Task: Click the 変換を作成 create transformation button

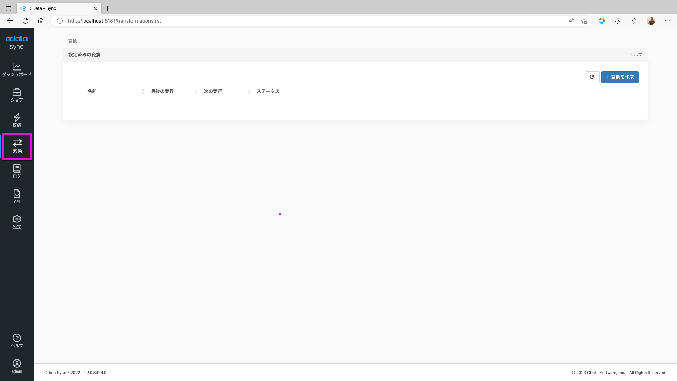Action: (x=620, y=77)
